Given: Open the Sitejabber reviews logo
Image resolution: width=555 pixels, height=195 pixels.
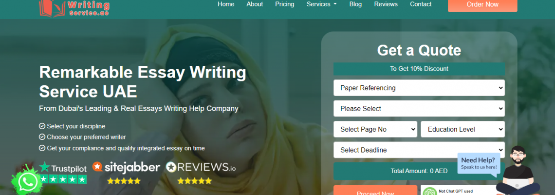Looking at the screenshot, I should pos(126,167).
